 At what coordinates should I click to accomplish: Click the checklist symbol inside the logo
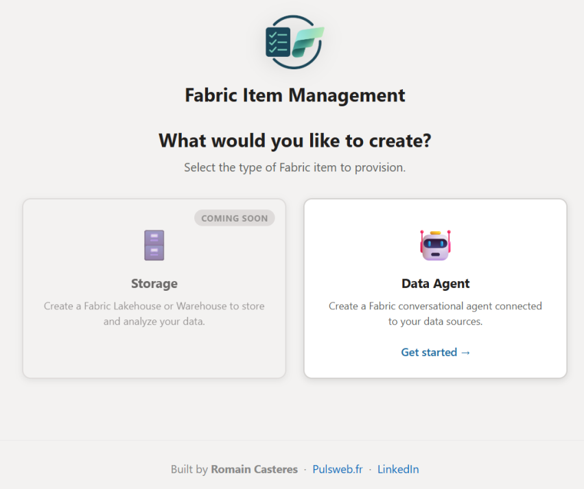pos(278,42)
